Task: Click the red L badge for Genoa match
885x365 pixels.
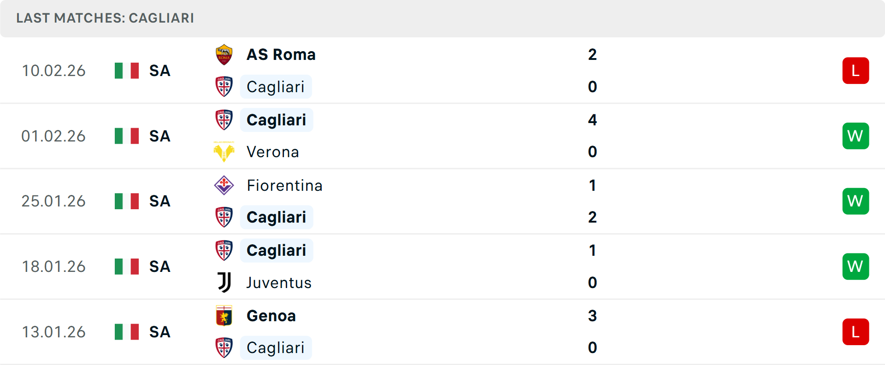Action: (855, 332)
